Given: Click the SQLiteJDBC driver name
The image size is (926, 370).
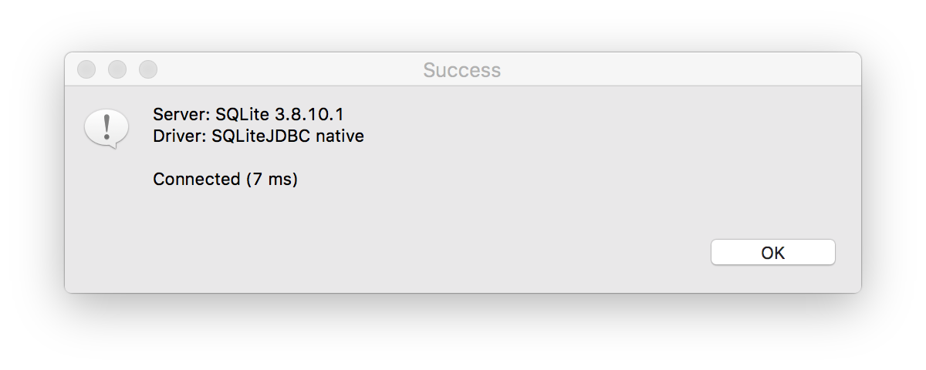Looking at the screenshot, I should tap(261, 136).
